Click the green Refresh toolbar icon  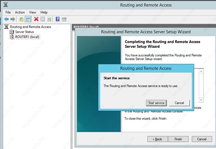click(x=49, y=19)
